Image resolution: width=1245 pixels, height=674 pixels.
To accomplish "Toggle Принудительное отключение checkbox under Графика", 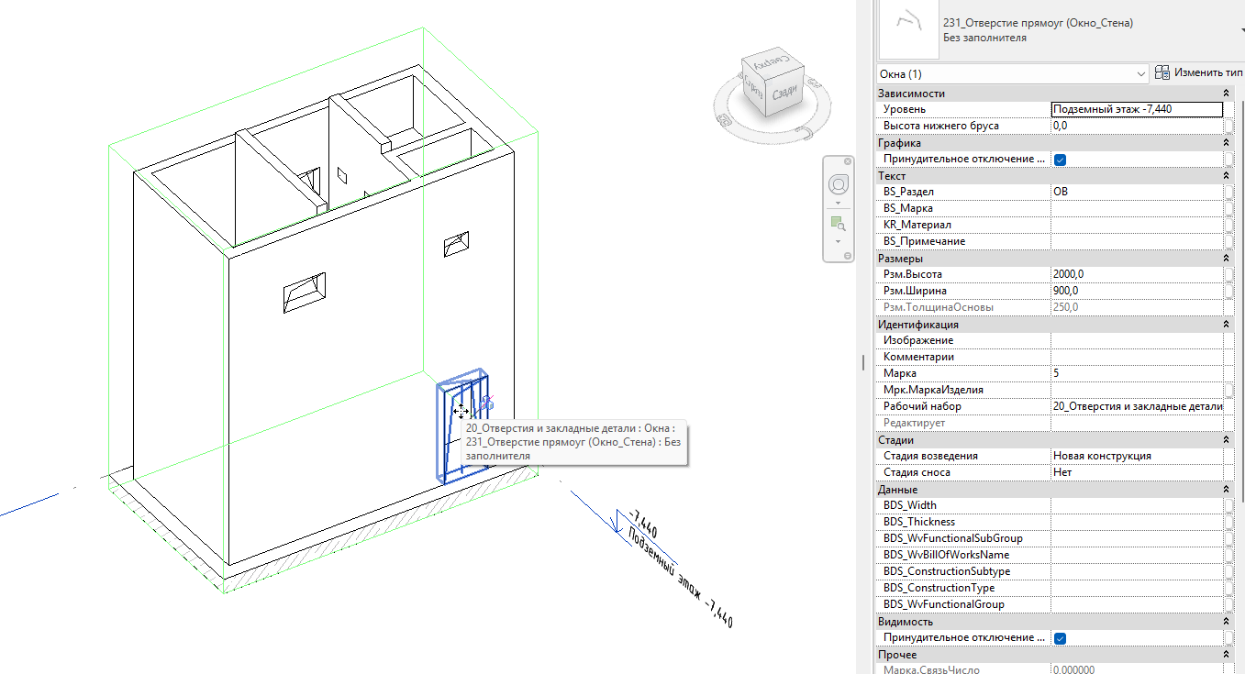I will [x=1060, y=160].
